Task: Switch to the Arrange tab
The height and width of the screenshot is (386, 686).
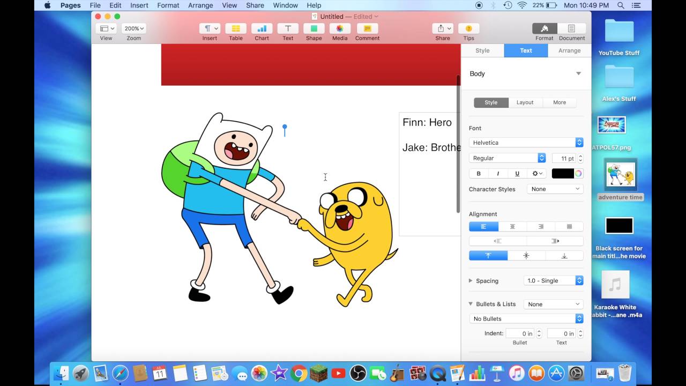Action: point(569,50)
